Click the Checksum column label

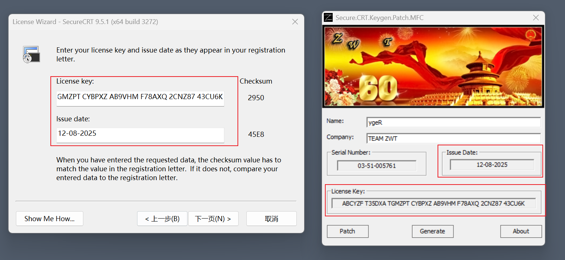coord(256,81)
